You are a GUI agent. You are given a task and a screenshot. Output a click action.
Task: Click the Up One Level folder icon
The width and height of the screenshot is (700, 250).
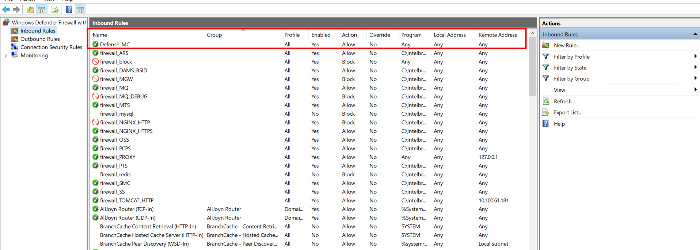point(30,10)
